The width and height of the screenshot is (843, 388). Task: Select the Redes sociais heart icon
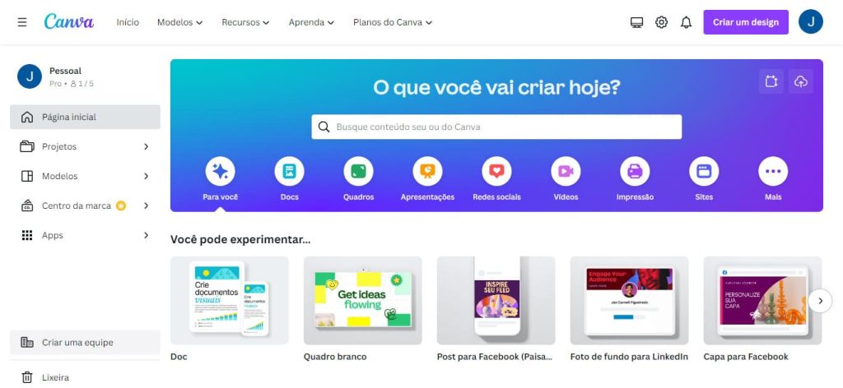pyautogui.click(x=496, y=171)
